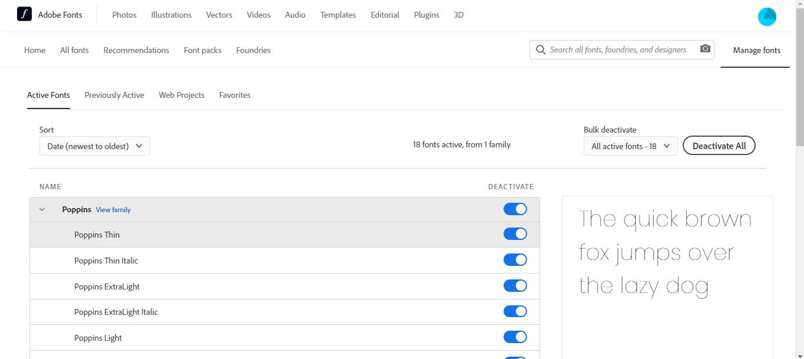Open the user profile avatar

click(x=767, y=17)
